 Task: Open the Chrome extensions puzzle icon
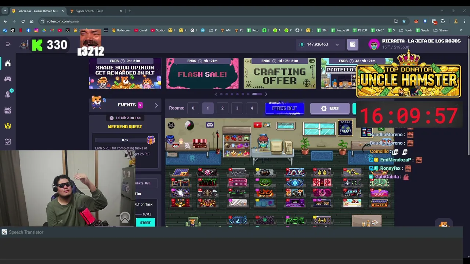coord(442,21)
